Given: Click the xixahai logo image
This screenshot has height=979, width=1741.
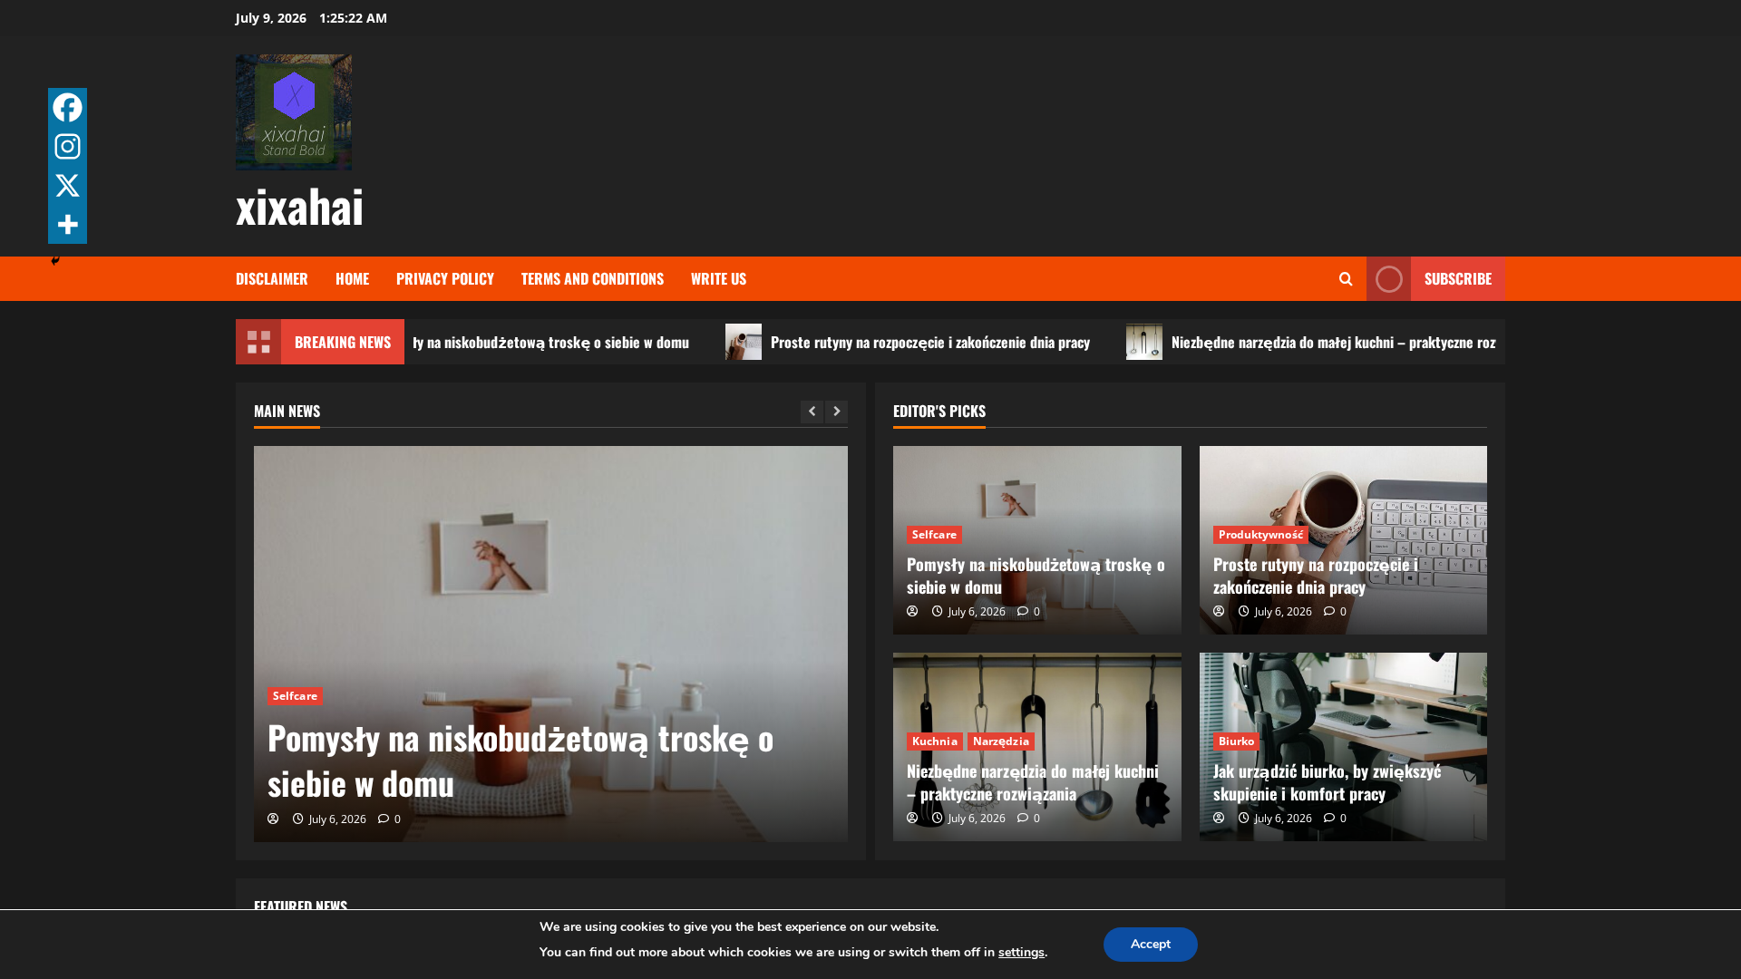Looking at the screenshot, I should 294,112.
